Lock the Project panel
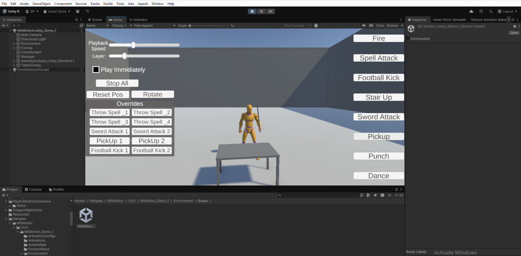 pyautogui.click(x=396, y=190)
